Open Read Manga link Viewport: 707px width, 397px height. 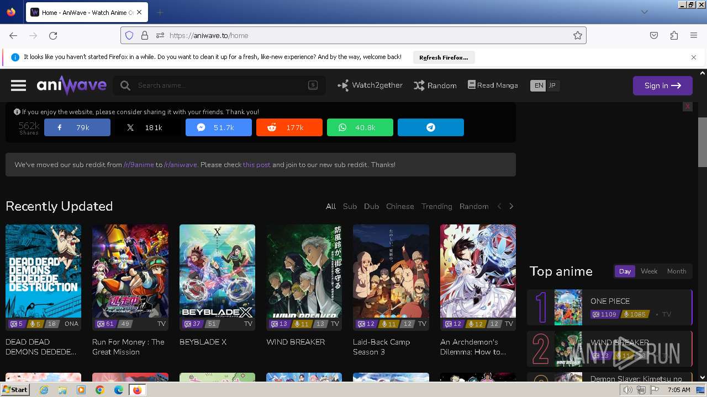coord(493,85)
